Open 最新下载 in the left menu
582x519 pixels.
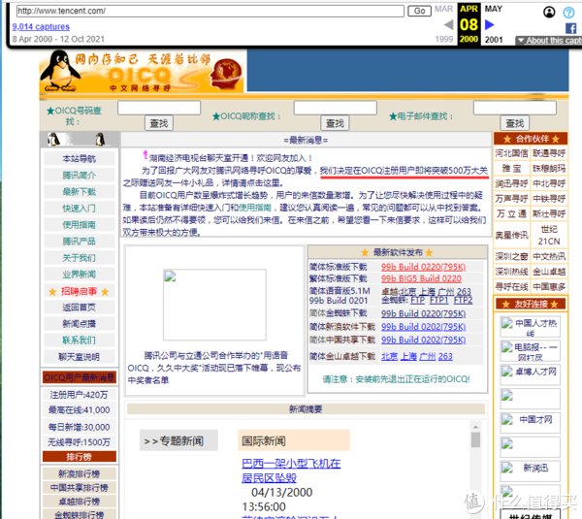[80, 191]
